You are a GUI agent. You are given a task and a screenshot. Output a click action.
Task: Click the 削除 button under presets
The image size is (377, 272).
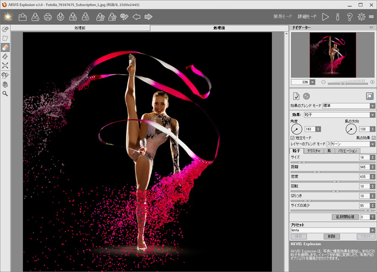(x=332, y=236)
